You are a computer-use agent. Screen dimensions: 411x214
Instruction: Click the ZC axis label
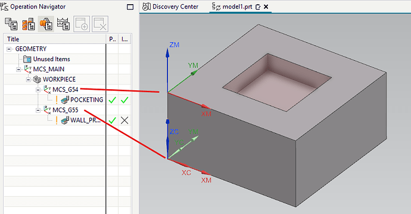pos(174,131)
